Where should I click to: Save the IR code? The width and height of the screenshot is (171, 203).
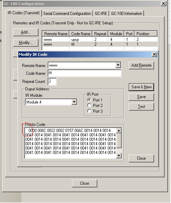(x=141, y=97)
